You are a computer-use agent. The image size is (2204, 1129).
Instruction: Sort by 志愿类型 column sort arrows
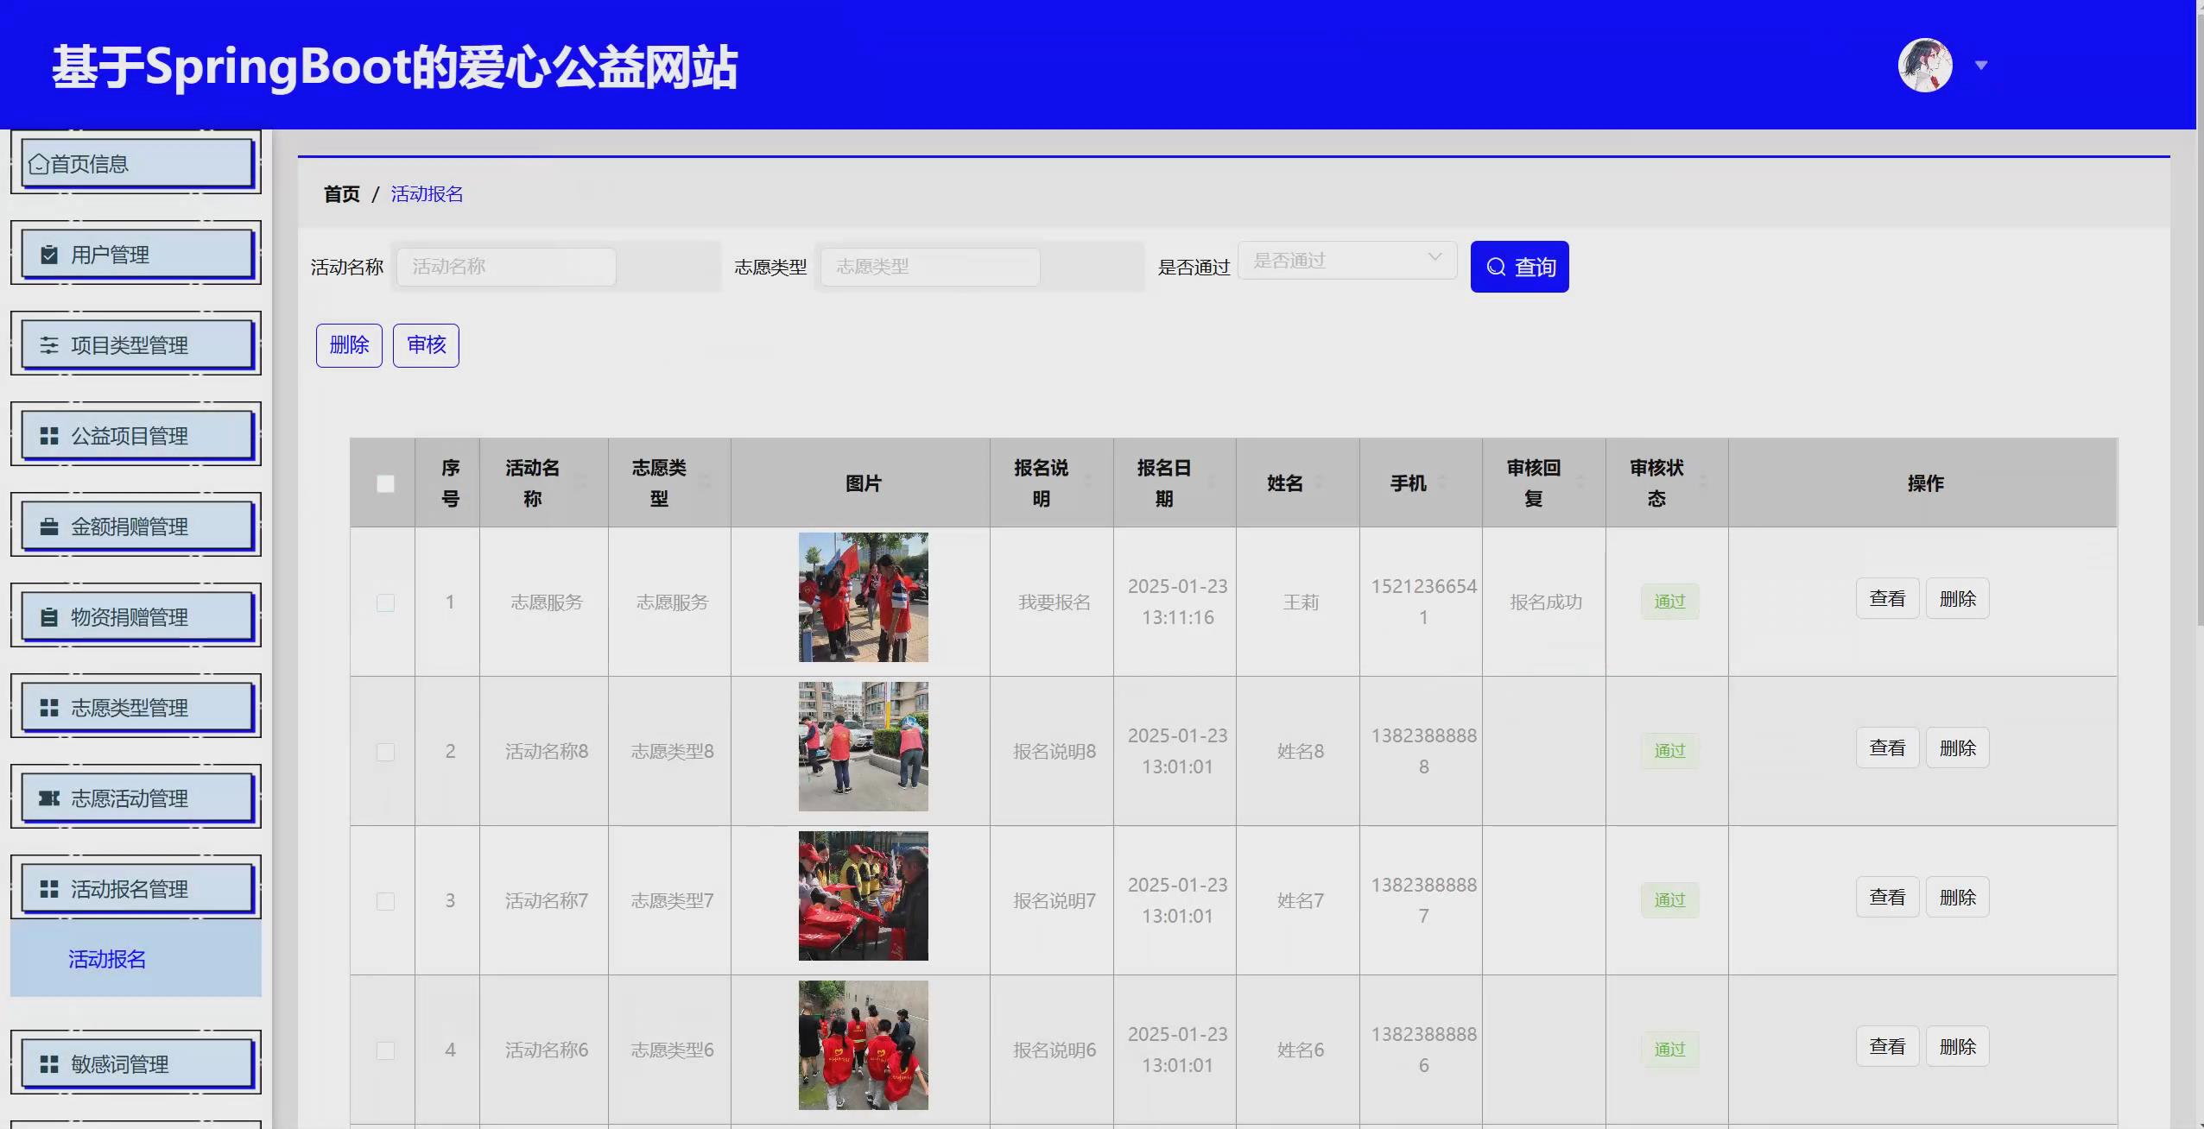[x=705, y=483]
